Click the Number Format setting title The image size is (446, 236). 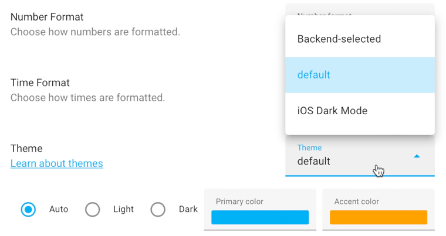click(47, 17)
